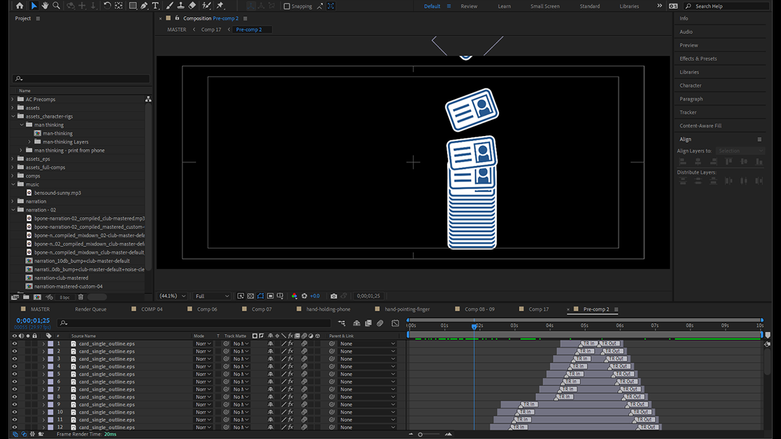Pick the Clone Stamp tool
This screenshot has height=439, width=781.
click(x=181, y=6)
